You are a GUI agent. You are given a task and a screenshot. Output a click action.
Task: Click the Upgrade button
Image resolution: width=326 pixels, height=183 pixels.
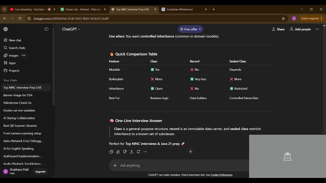click(40, 172)
